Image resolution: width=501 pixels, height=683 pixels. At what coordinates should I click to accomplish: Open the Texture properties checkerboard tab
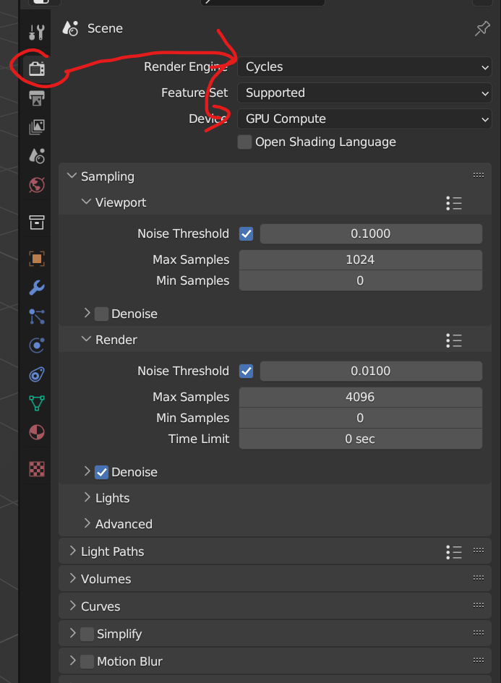tap(36, 468)
